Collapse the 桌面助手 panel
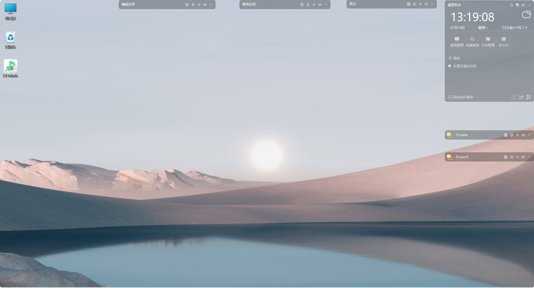 click(x=529, y=5)
